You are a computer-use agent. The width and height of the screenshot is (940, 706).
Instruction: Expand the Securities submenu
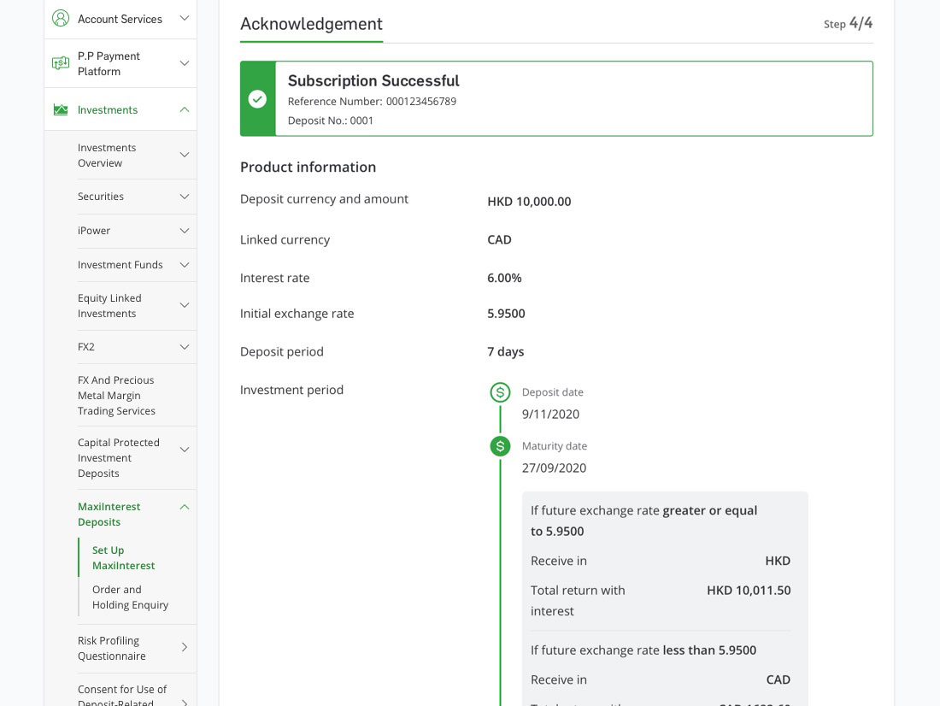[185, 197]
